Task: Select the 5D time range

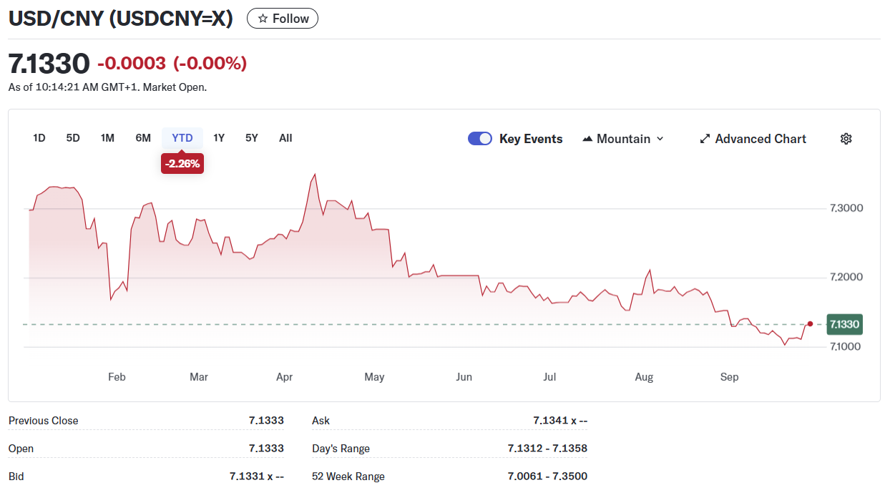Action: (x=73, y=138)
